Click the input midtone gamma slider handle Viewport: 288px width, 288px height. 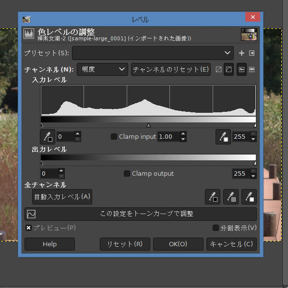coord(148,125)
